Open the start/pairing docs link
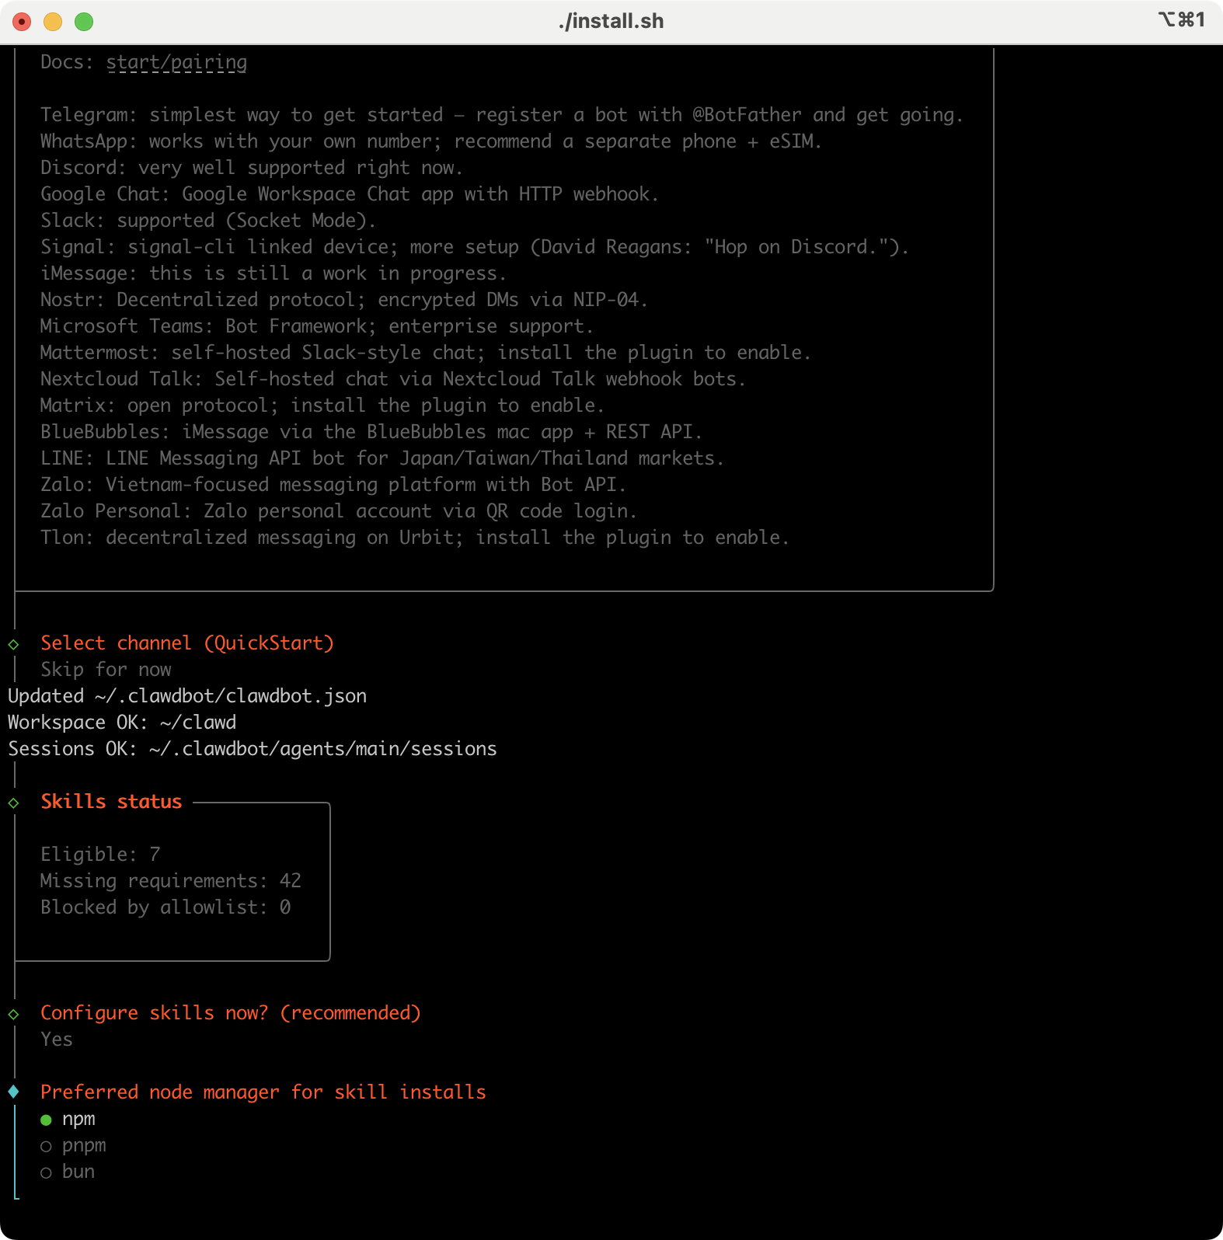Image resolution: width=1223 pixels, height=1240 pixels. (x=176, y=62)
